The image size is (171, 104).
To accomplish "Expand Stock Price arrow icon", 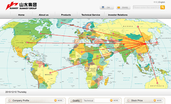I will (x=129, y=101).
